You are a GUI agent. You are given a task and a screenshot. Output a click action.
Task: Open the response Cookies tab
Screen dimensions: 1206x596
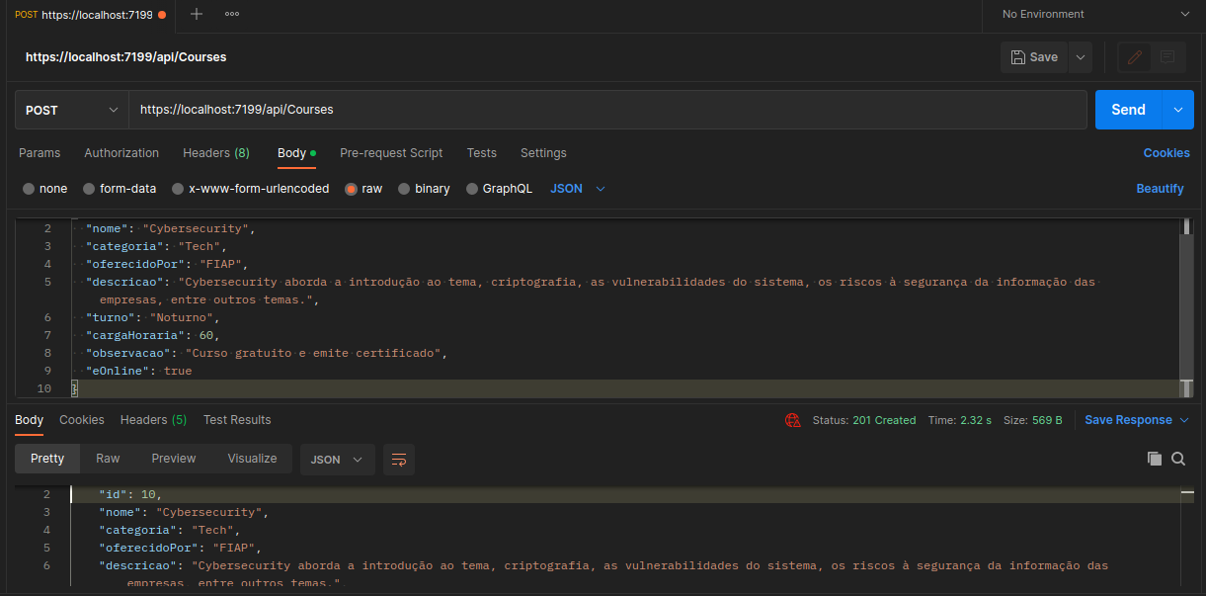tap(82, 420)
